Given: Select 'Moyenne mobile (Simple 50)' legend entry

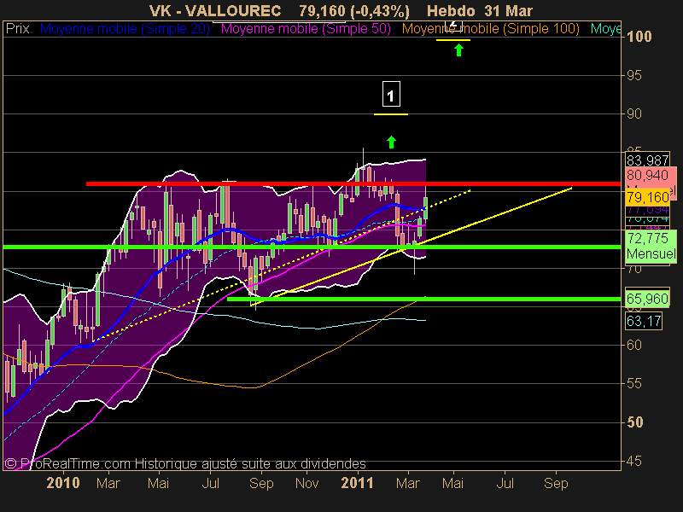Looking at the screenshot, I should pos(306,29).
